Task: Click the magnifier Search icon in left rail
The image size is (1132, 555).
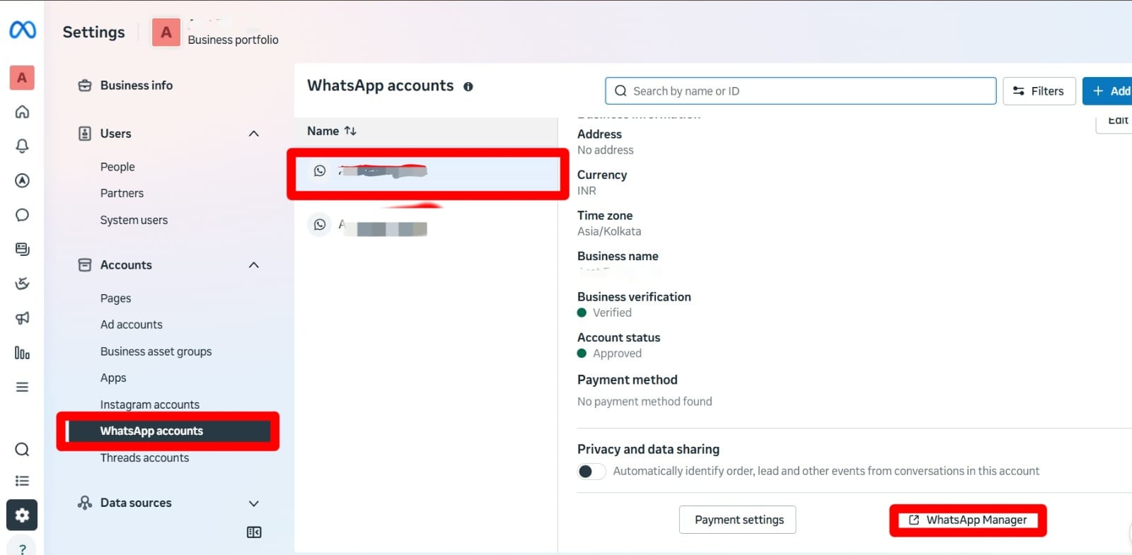Action: click(22, 450)
